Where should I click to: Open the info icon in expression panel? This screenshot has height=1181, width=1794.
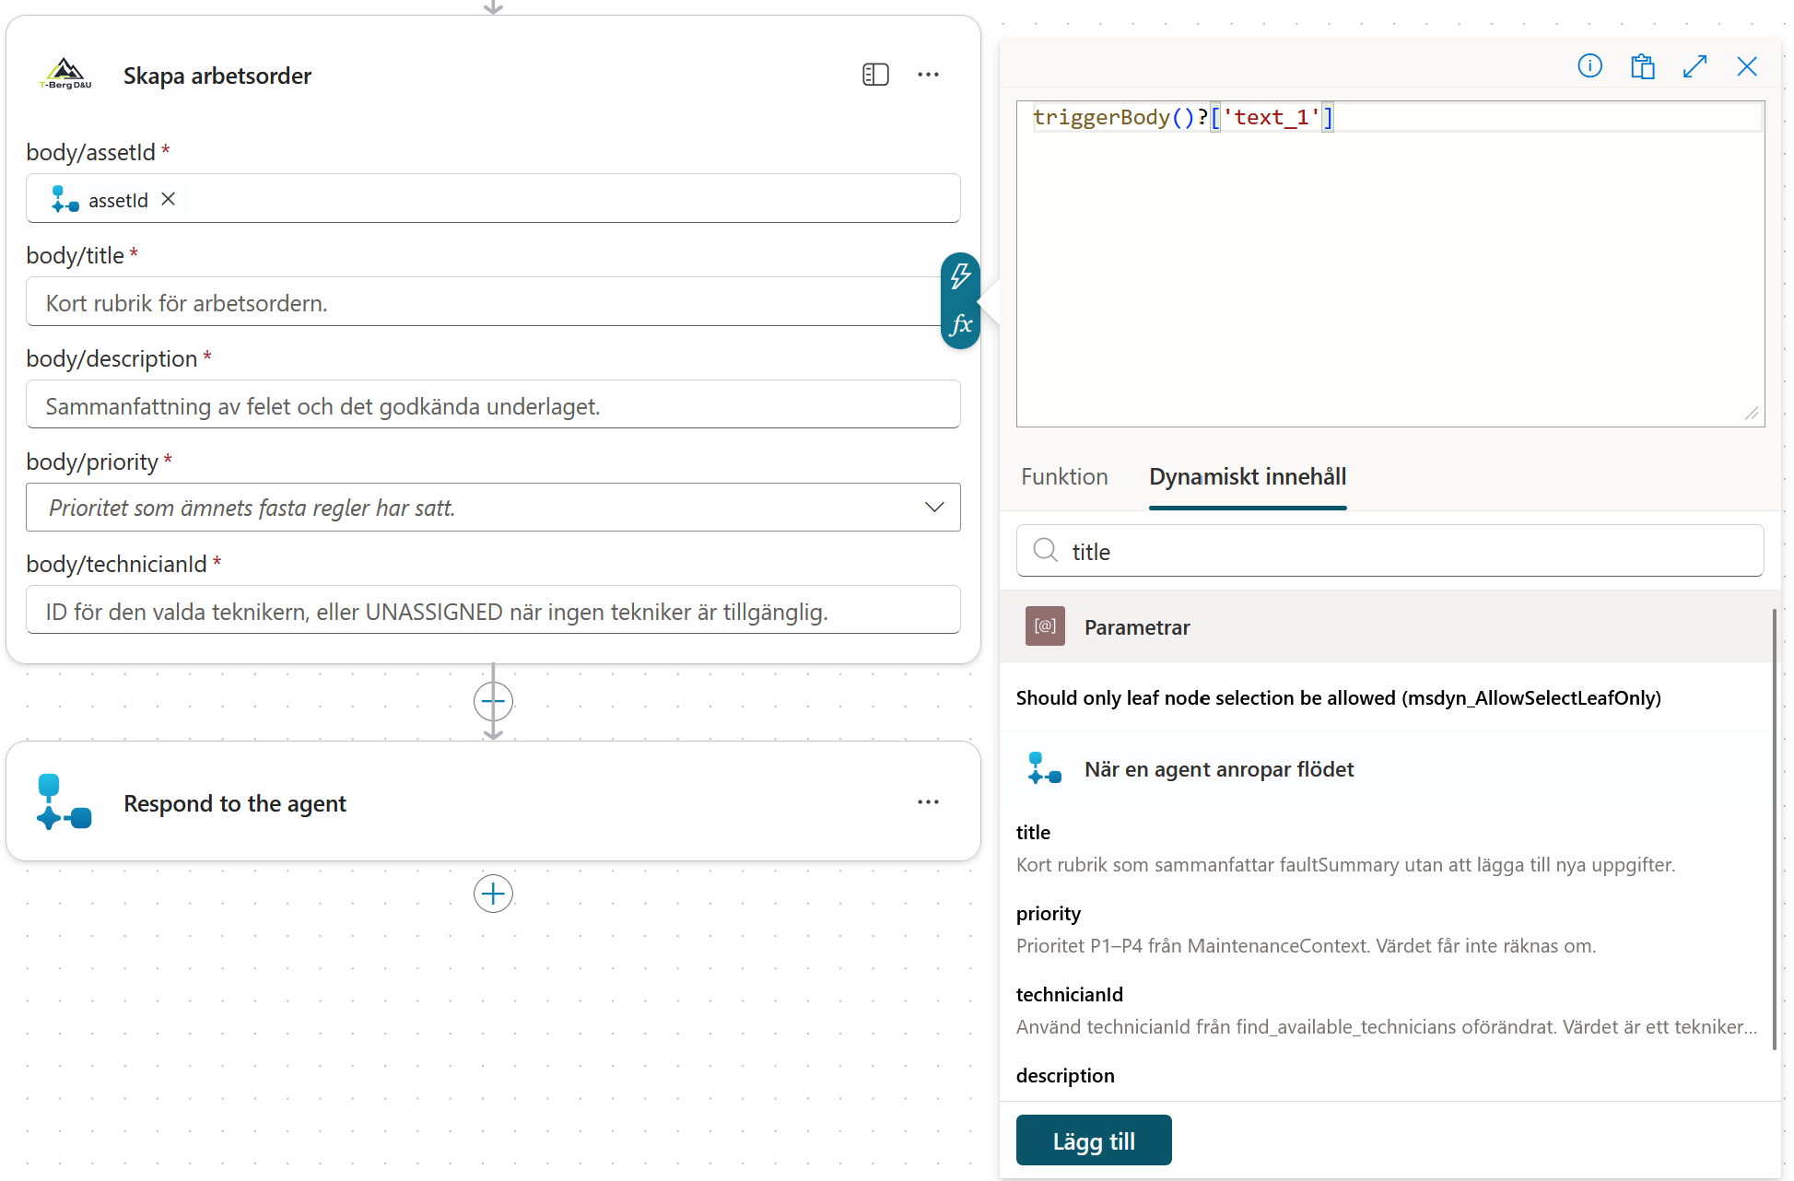1589,66
